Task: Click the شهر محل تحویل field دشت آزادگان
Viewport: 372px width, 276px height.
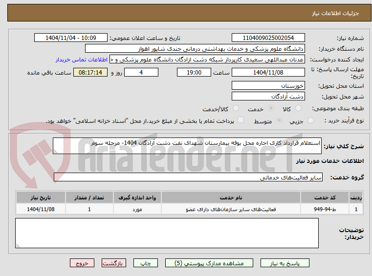Action: [x=268, y=97]
